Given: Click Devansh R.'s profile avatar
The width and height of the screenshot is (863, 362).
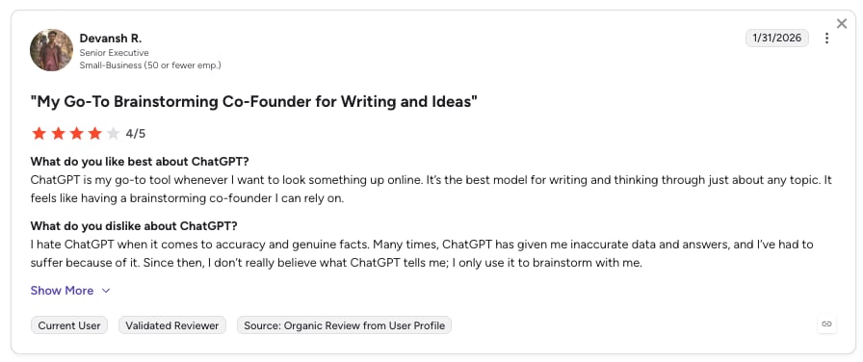Looking at the screenshot, I should [51, 50].
